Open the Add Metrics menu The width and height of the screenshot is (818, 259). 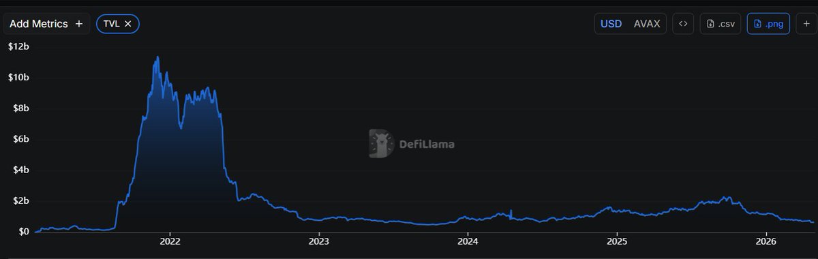click(46, 24)
